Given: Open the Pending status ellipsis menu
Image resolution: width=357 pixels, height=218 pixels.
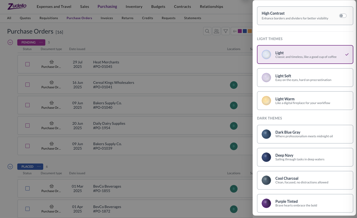Looking at the screenshot, I should pos(41,42).
